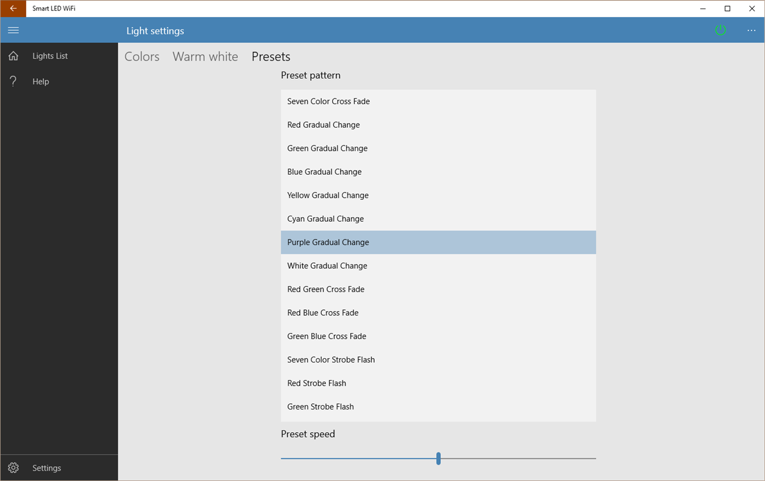Screen dimensions: 765x481
Task: Click the Preset speed slider thumb
Action: 438,458
